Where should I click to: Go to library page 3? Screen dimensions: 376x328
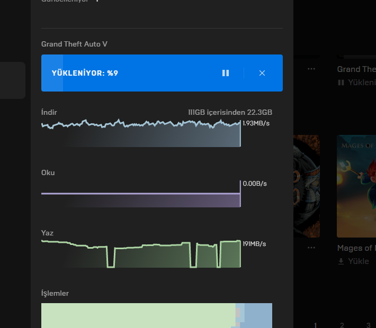click(369, 325)
